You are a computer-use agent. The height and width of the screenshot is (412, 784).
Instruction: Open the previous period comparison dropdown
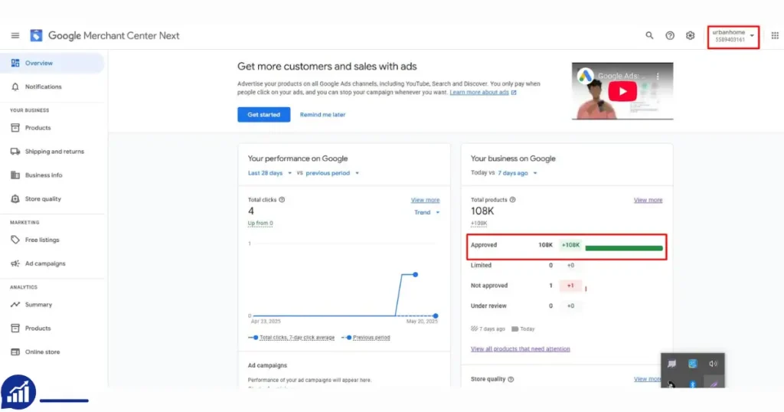click(x=332, y=173)
